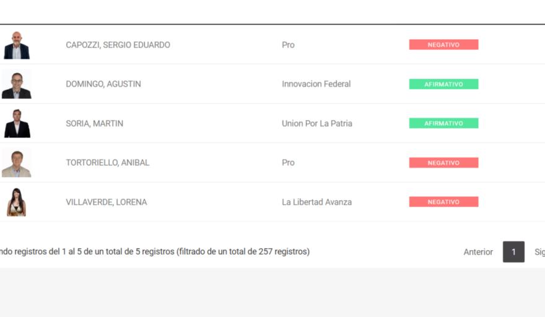Select Martin Soria's photo
545x317 pixels.
17,123
